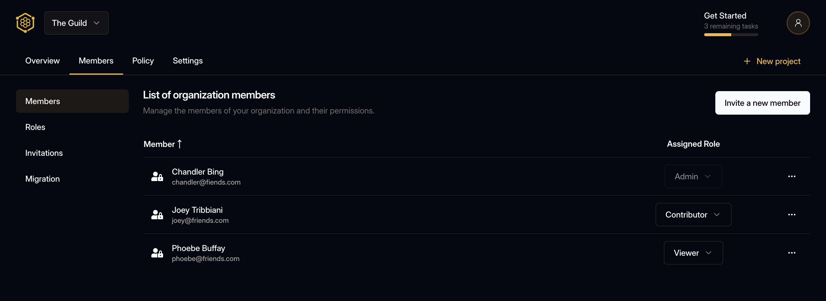Open Joey Tribbiani's Contributor role dropdown
Image resolution: width=826 pixels, height=301 pixels.
tap(693, 215)
